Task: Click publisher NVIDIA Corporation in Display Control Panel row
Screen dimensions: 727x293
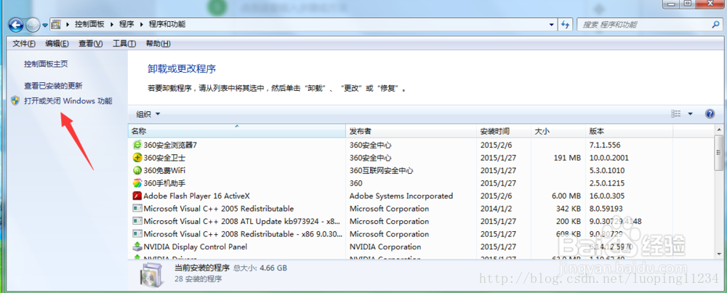Action: pos(385,246)
